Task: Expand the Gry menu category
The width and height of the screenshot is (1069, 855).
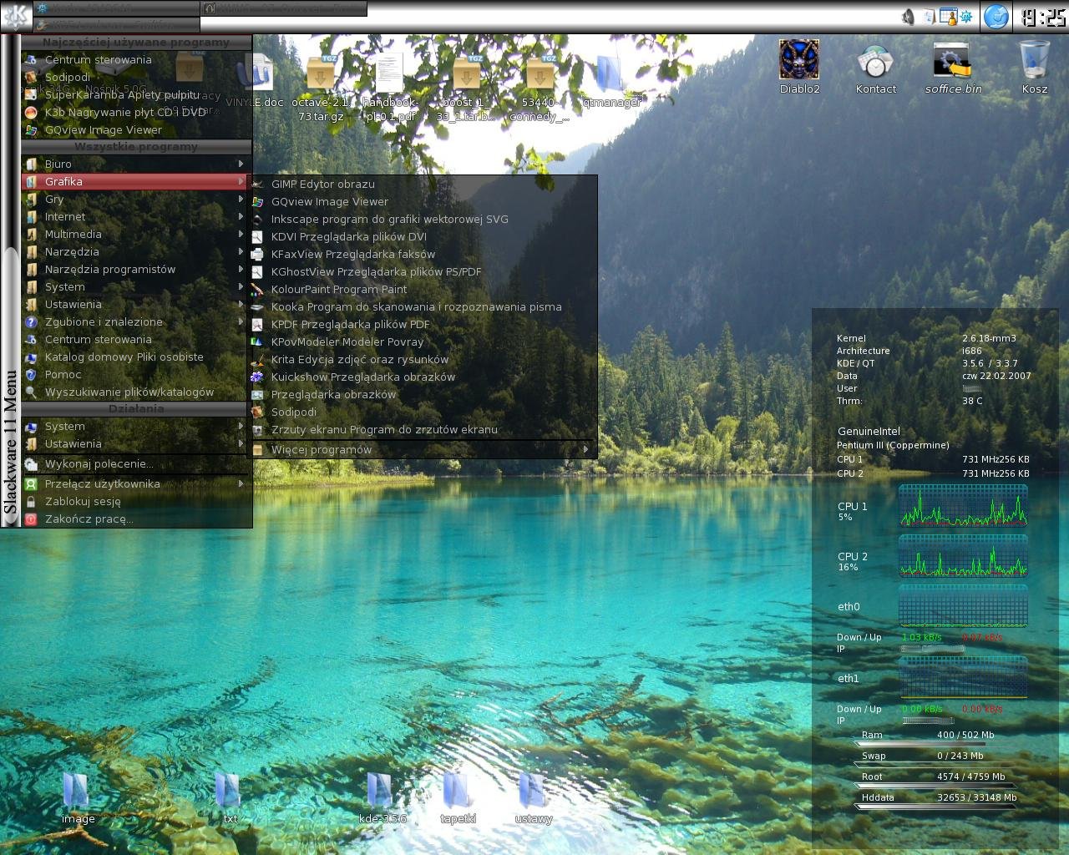Action: 135,199
